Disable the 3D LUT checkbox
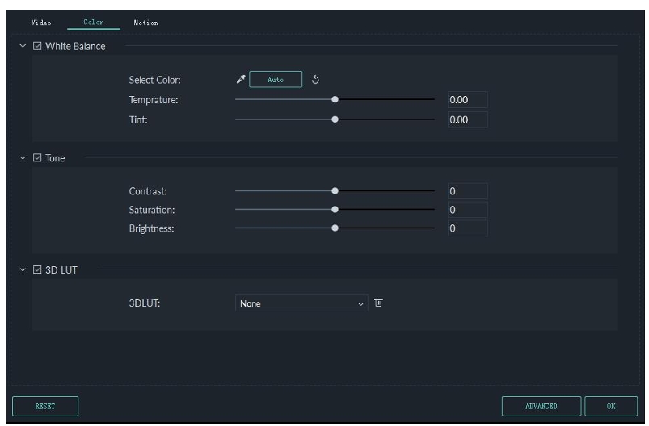The height and width of the screenshot is (426, 649). coord(37,269)
